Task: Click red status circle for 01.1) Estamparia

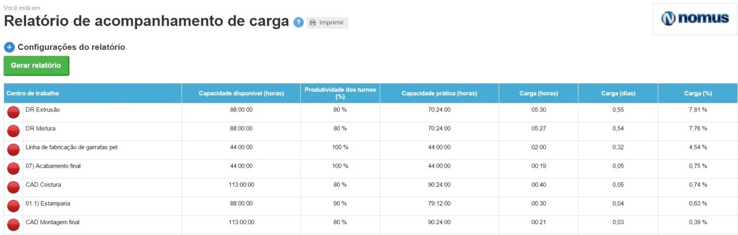Action: (x=14, y=206)
